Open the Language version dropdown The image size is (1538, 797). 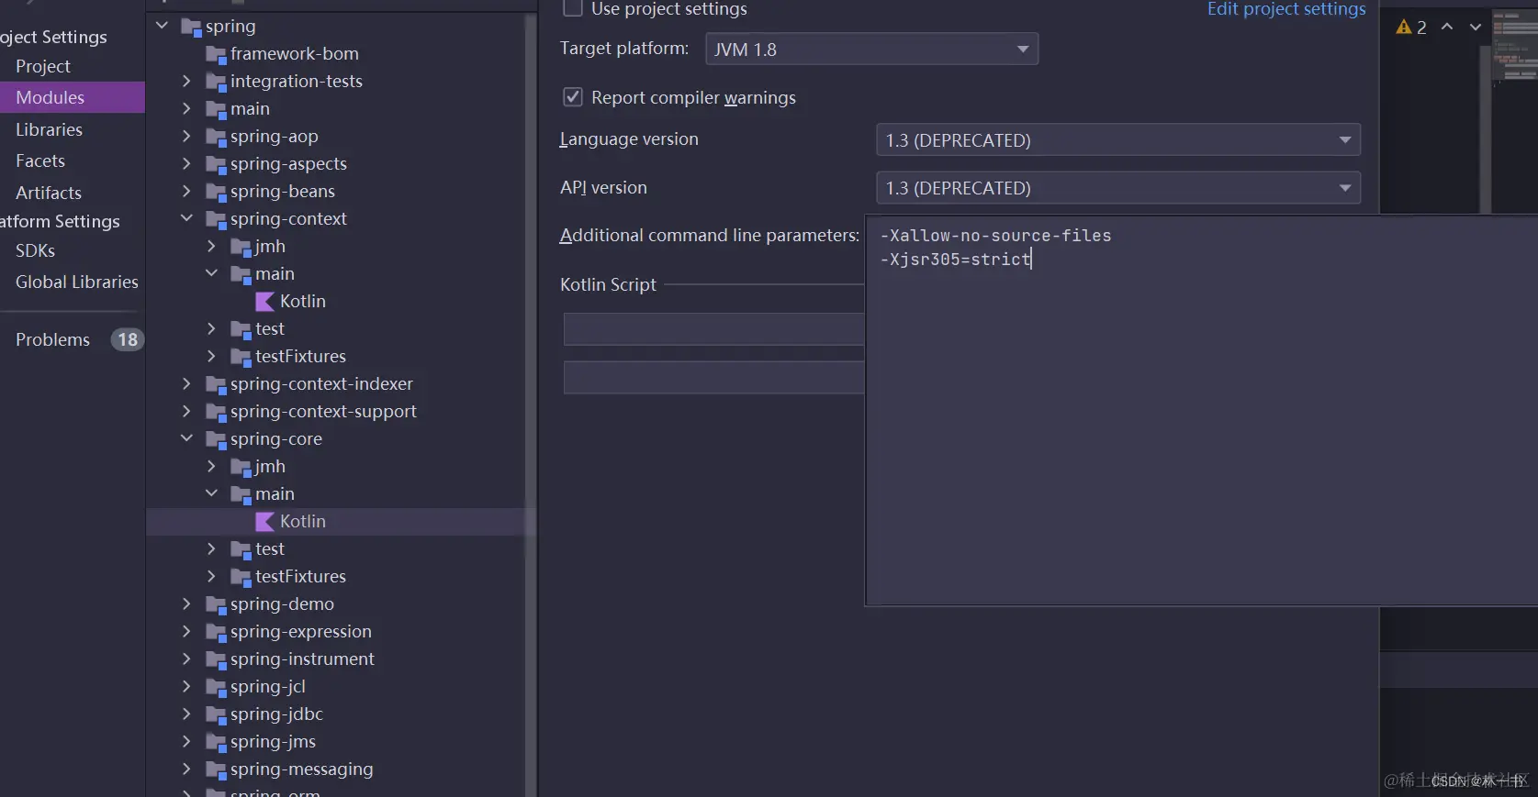[1117, 139]
